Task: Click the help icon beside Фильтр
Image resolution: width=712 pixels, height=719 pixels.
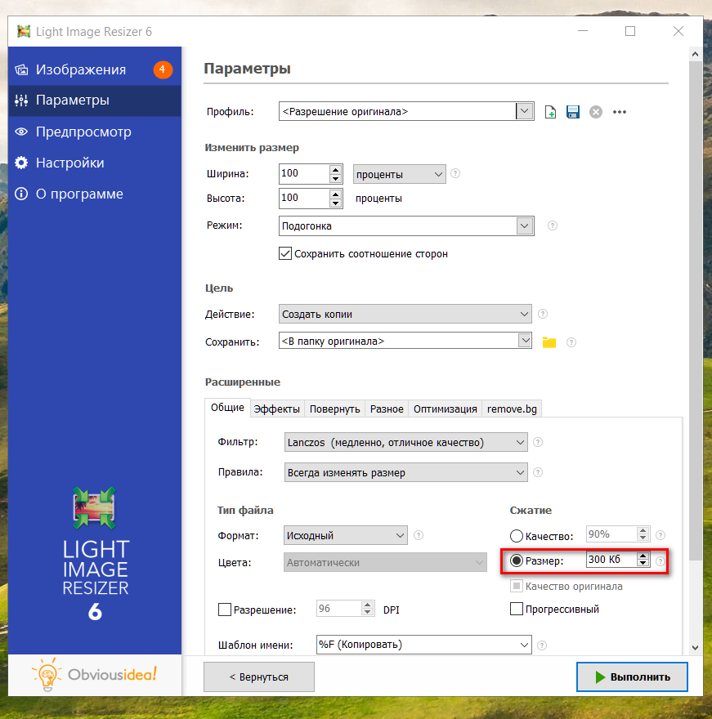Action: (538, 442)
